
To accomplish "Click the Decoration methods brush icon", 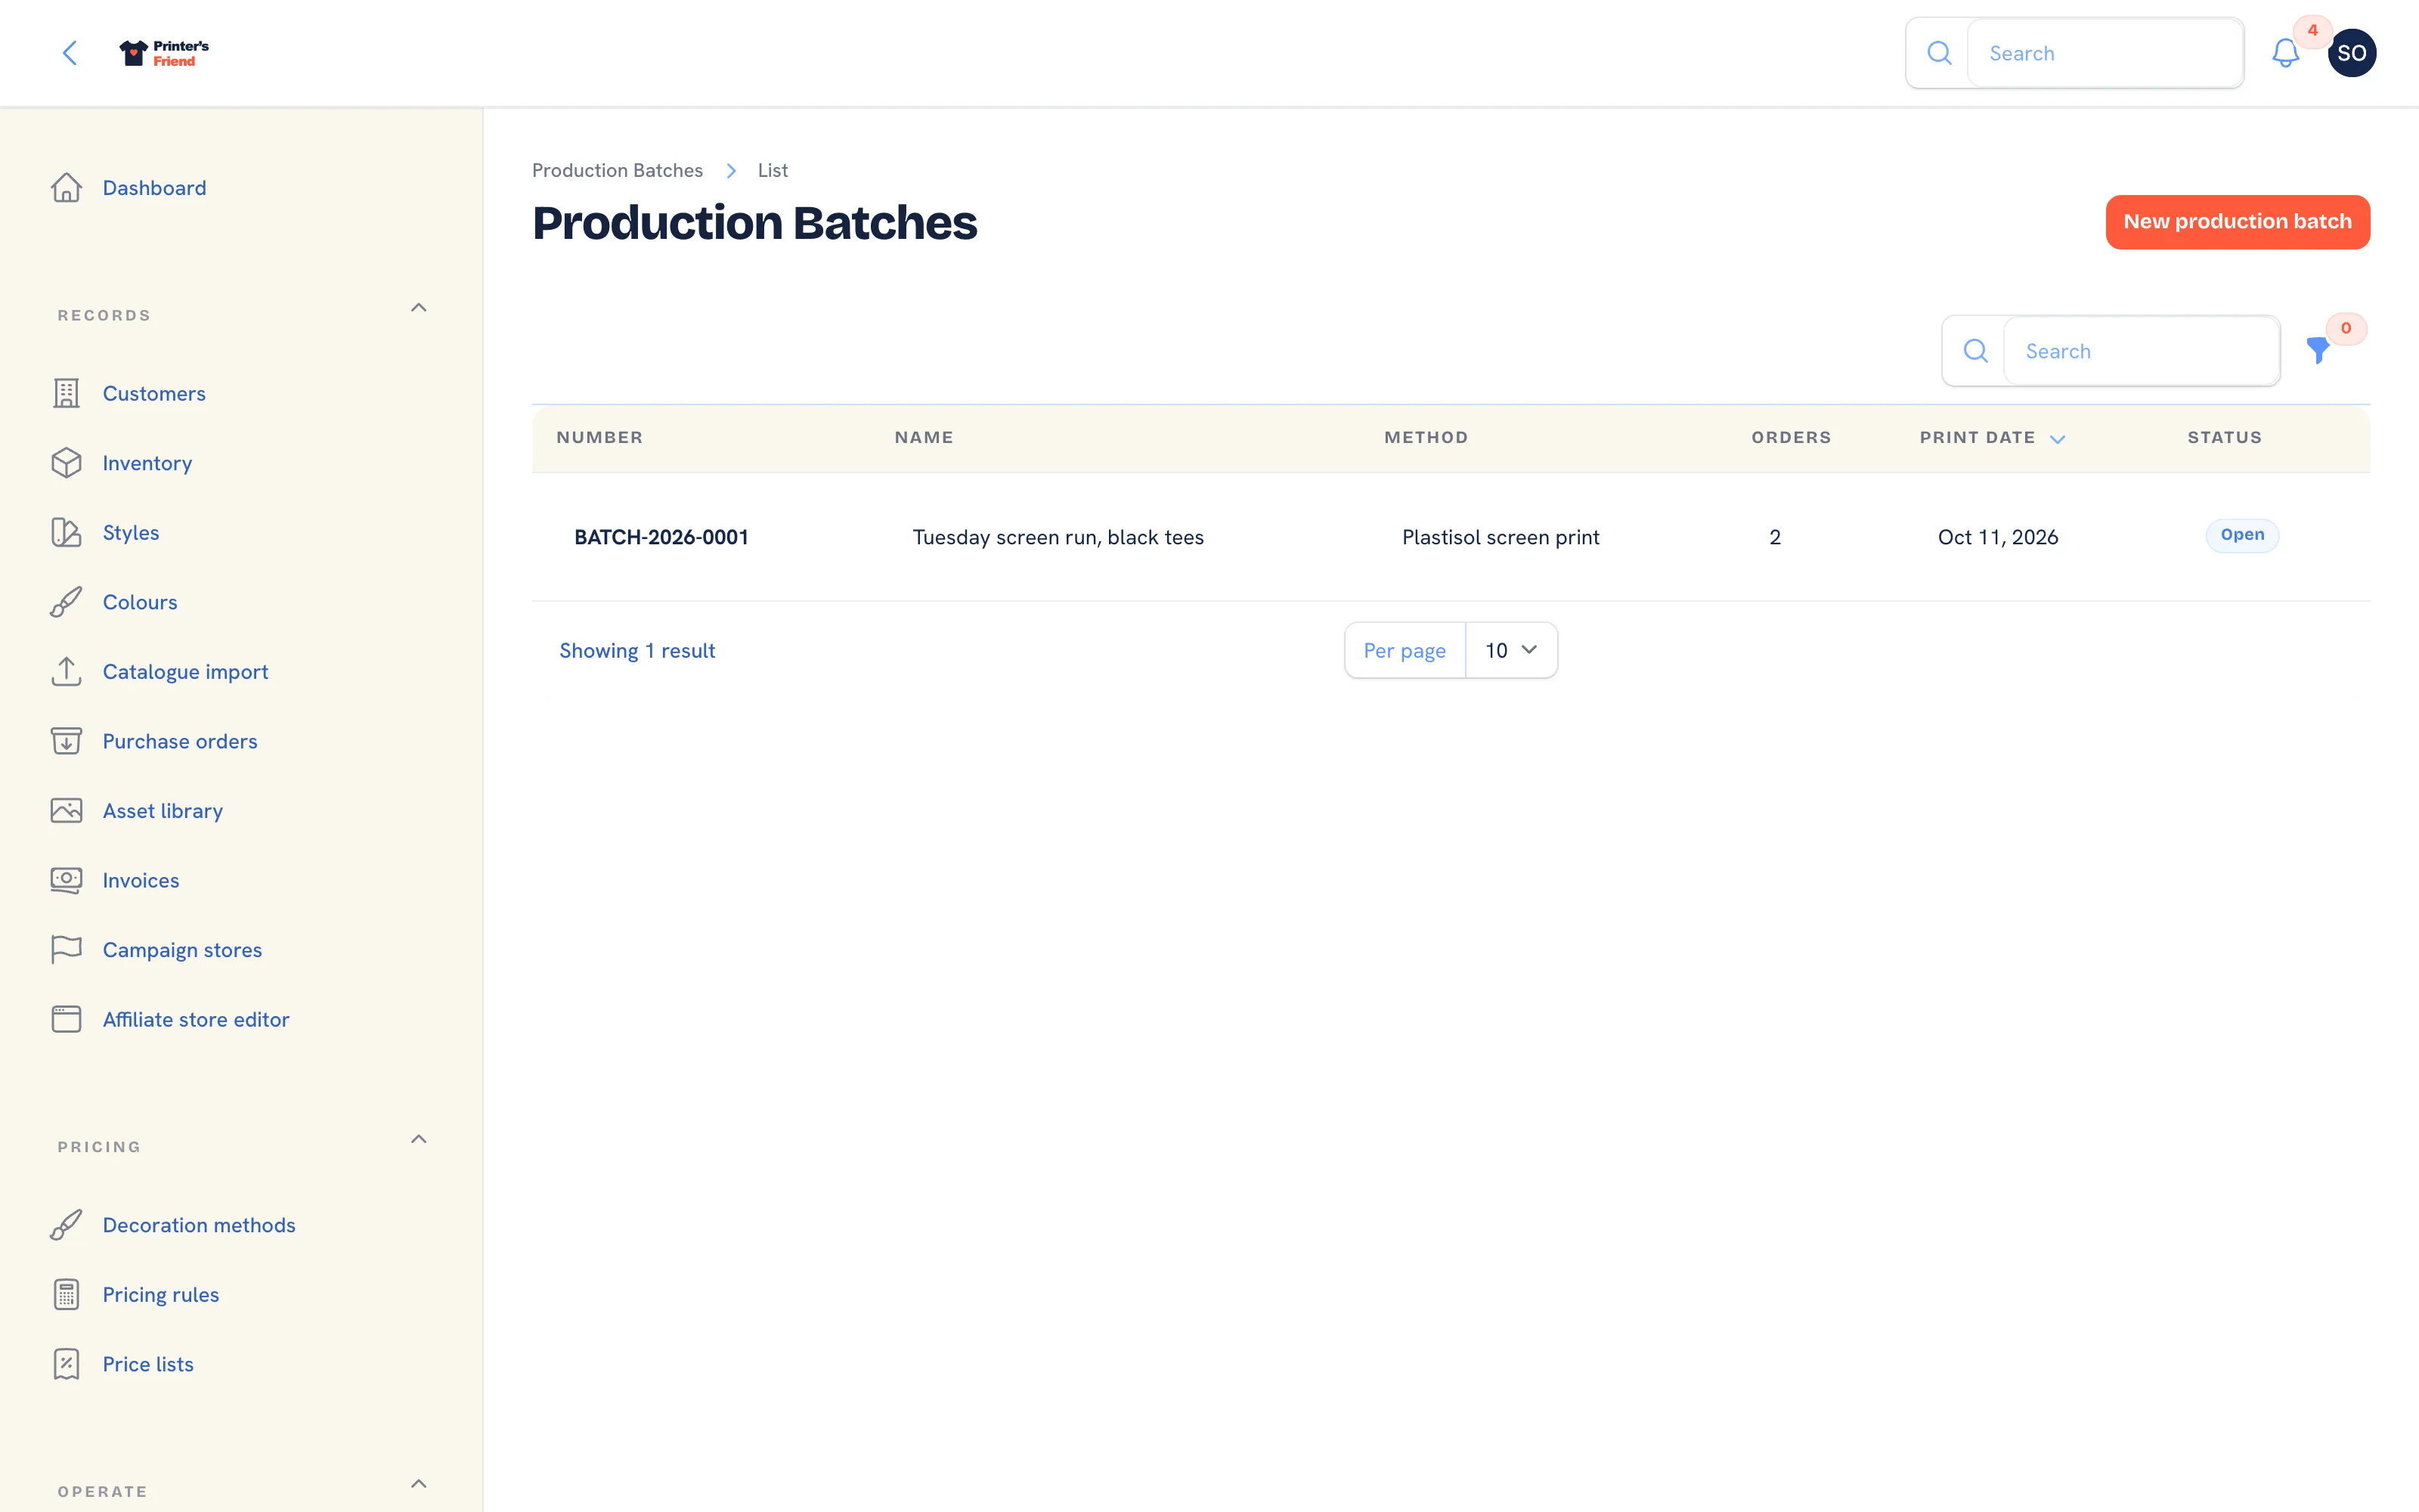I will coord(66,1225).
